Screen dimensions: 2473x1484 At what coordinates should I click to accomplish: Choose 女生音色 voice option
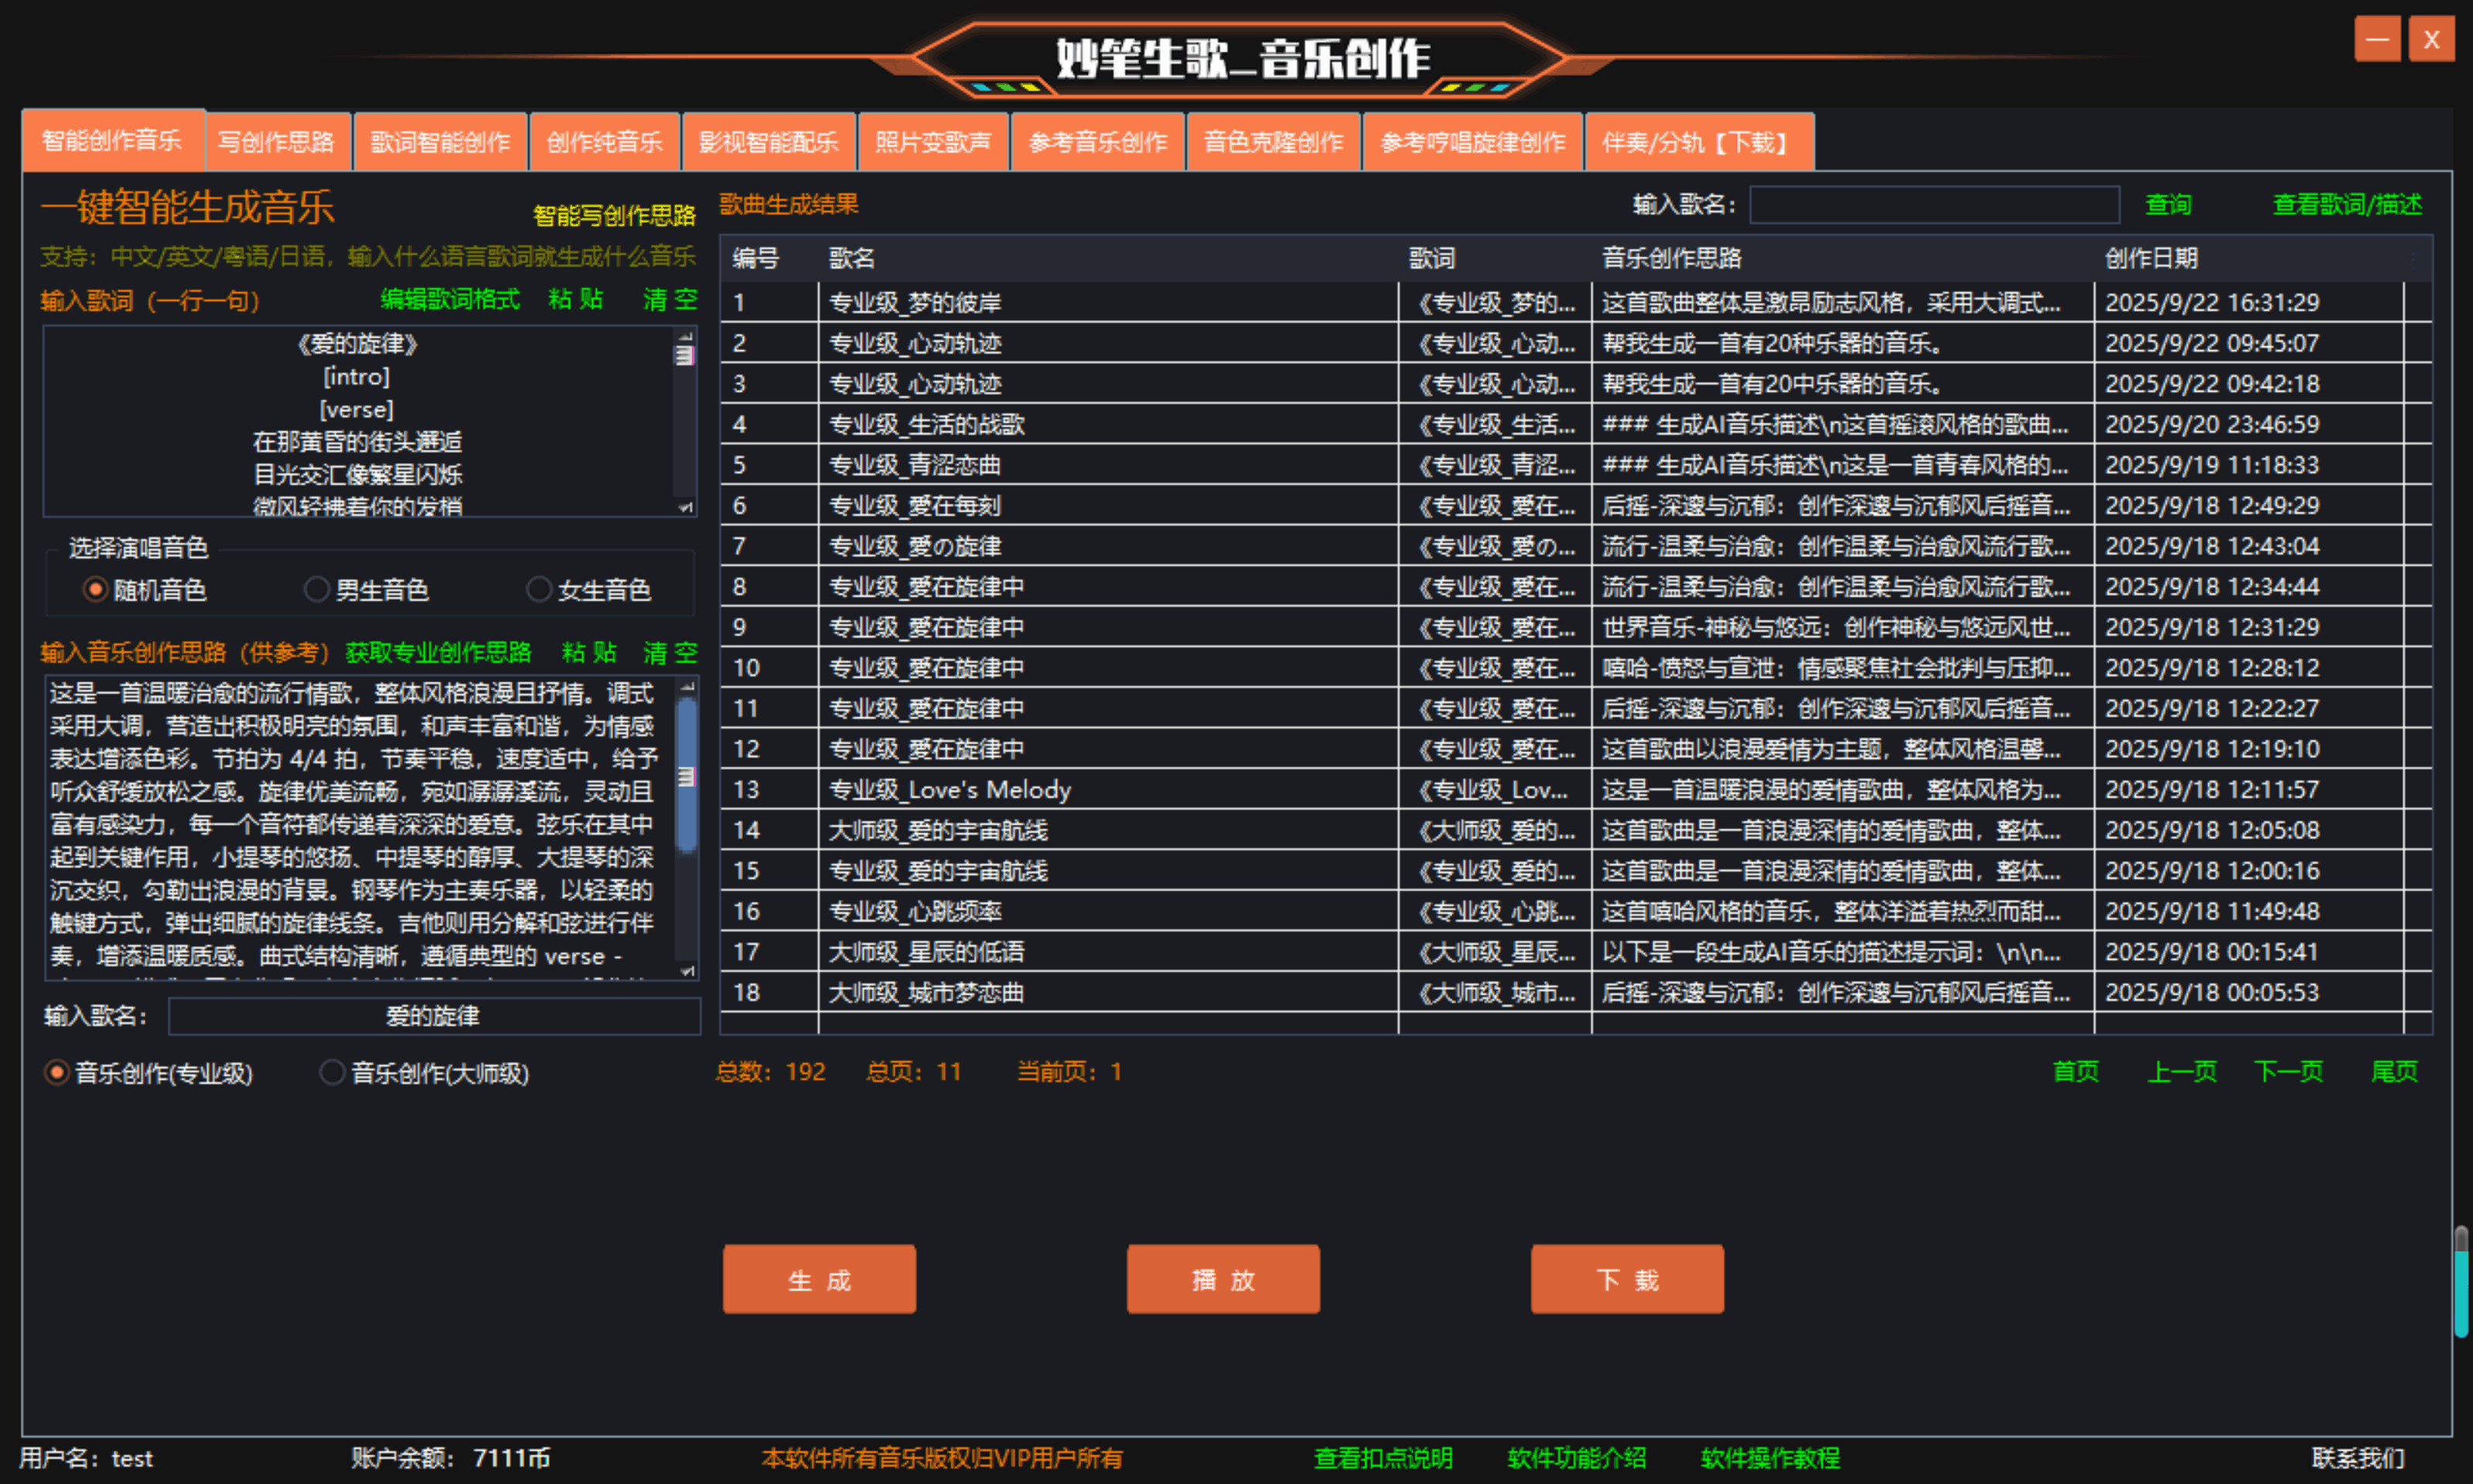[539, 590]
